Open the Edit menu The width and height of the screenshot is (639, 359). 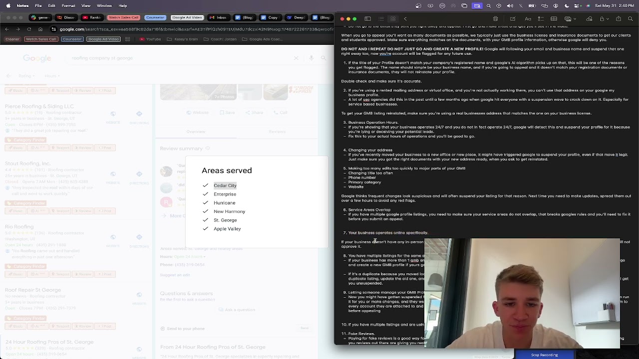click(51, 5)
